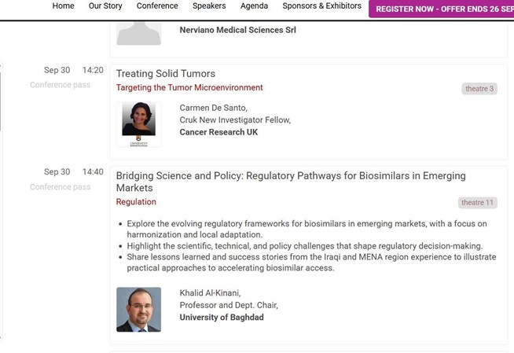Viewport: 514px width, 353px height.
Task: Click Nerviano Medical Sciences Srl company name
Action: tap(237, 31)
